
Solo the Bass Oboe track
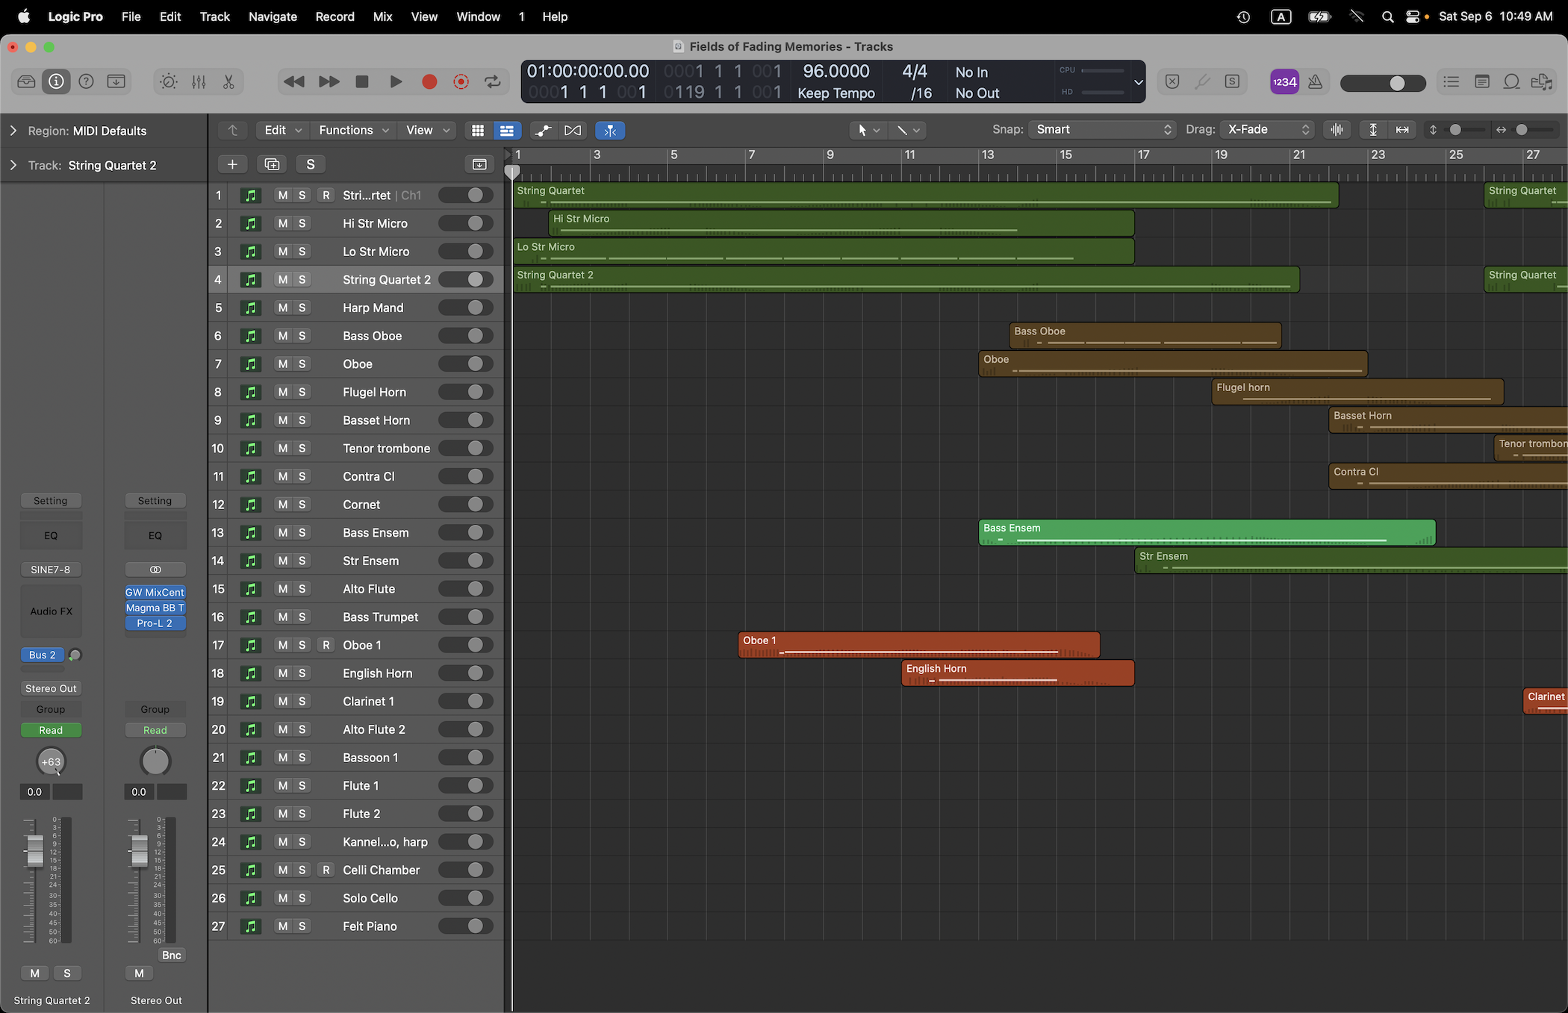302,336
